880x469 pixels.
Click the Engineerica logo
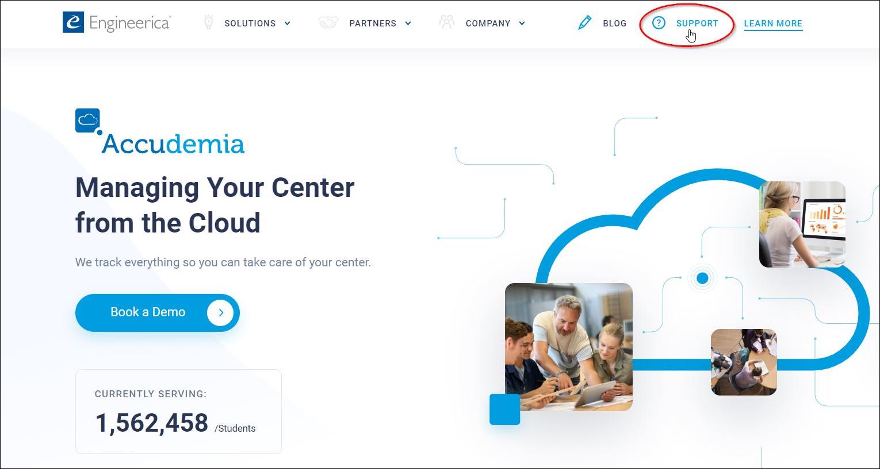(117, 22)
